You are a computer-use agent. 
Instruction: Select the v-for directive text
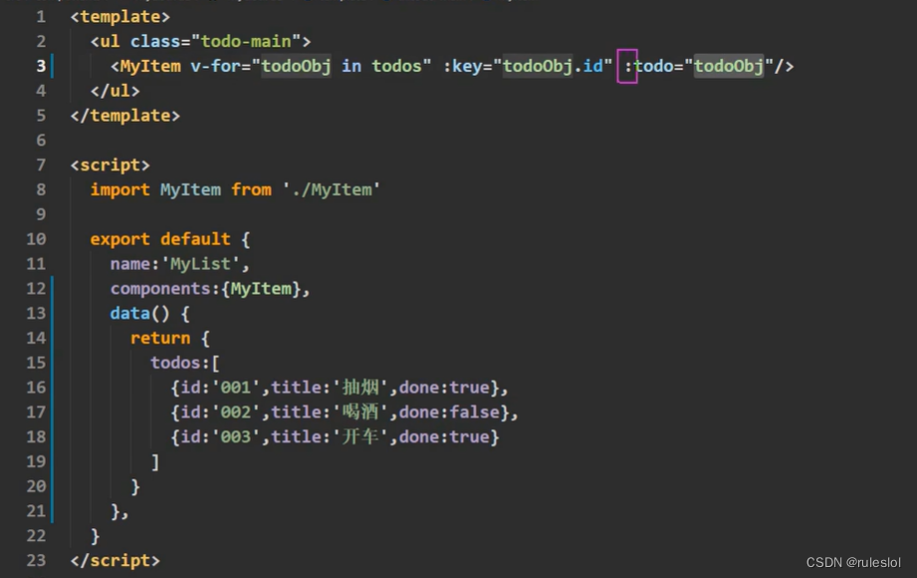click(213, 65)
